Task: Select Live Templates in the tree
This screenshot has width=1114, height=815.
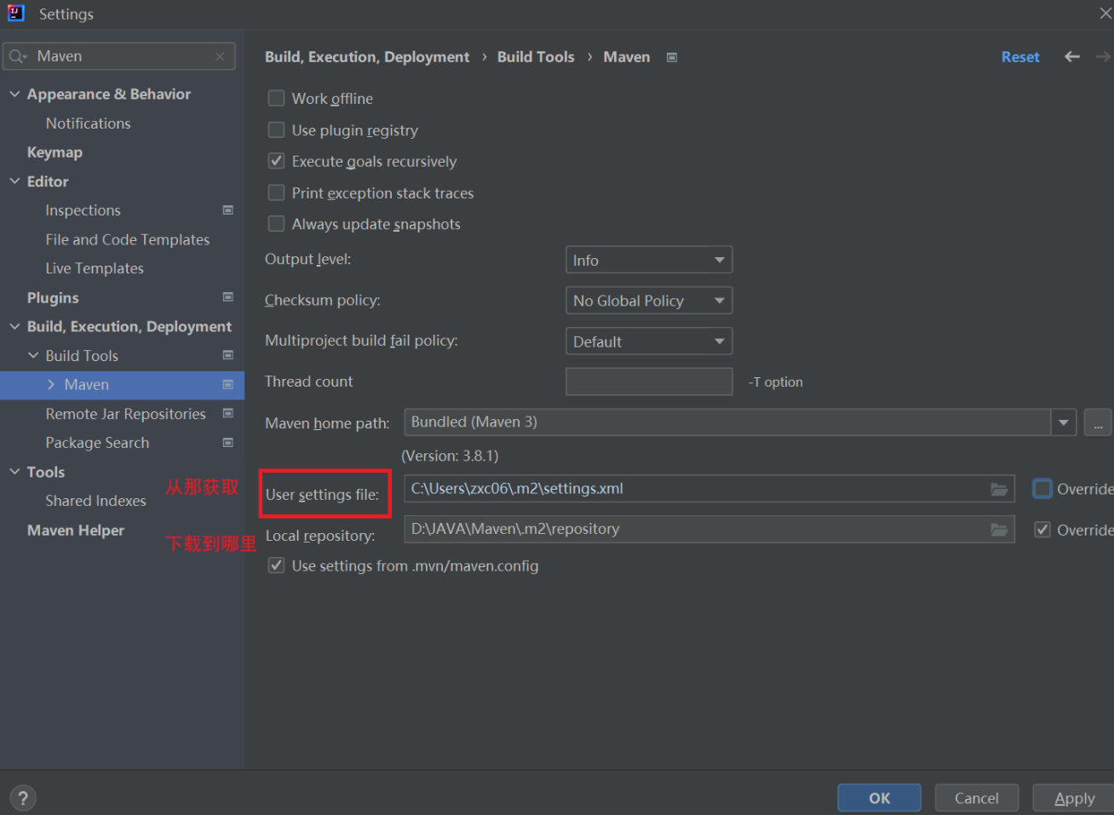Action: click(x=95, y=268)
